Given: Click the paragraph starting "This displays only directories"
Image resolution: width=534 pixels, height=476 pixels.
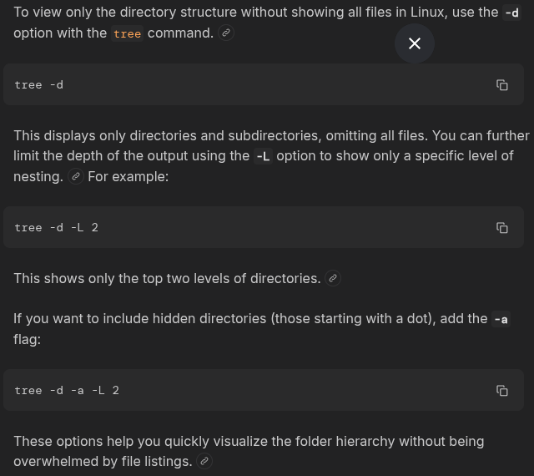Looking at the screenshot, I should 250,136.
